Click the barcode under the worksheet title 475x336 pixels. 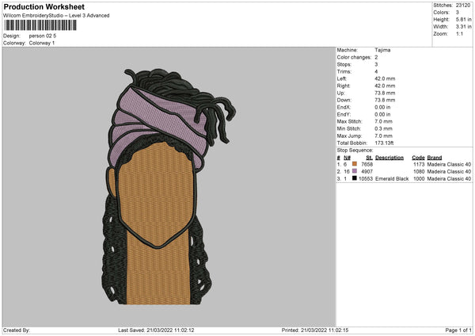point(40,25)
